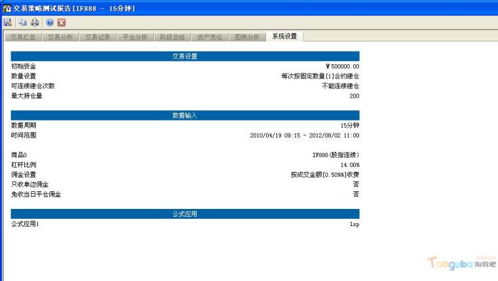Click the red X exit toolbar icon
Image resolution: width=498 pixels, height=281 pixels.
click(62, 22)
